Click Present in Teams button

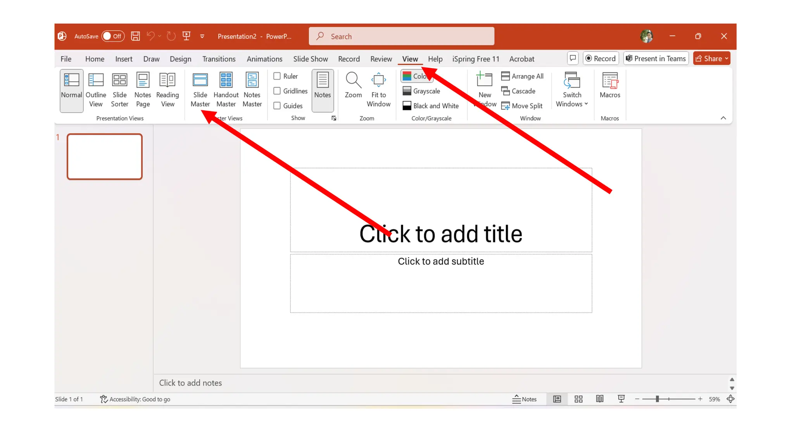pyautogui.click(x=656, y=58)
